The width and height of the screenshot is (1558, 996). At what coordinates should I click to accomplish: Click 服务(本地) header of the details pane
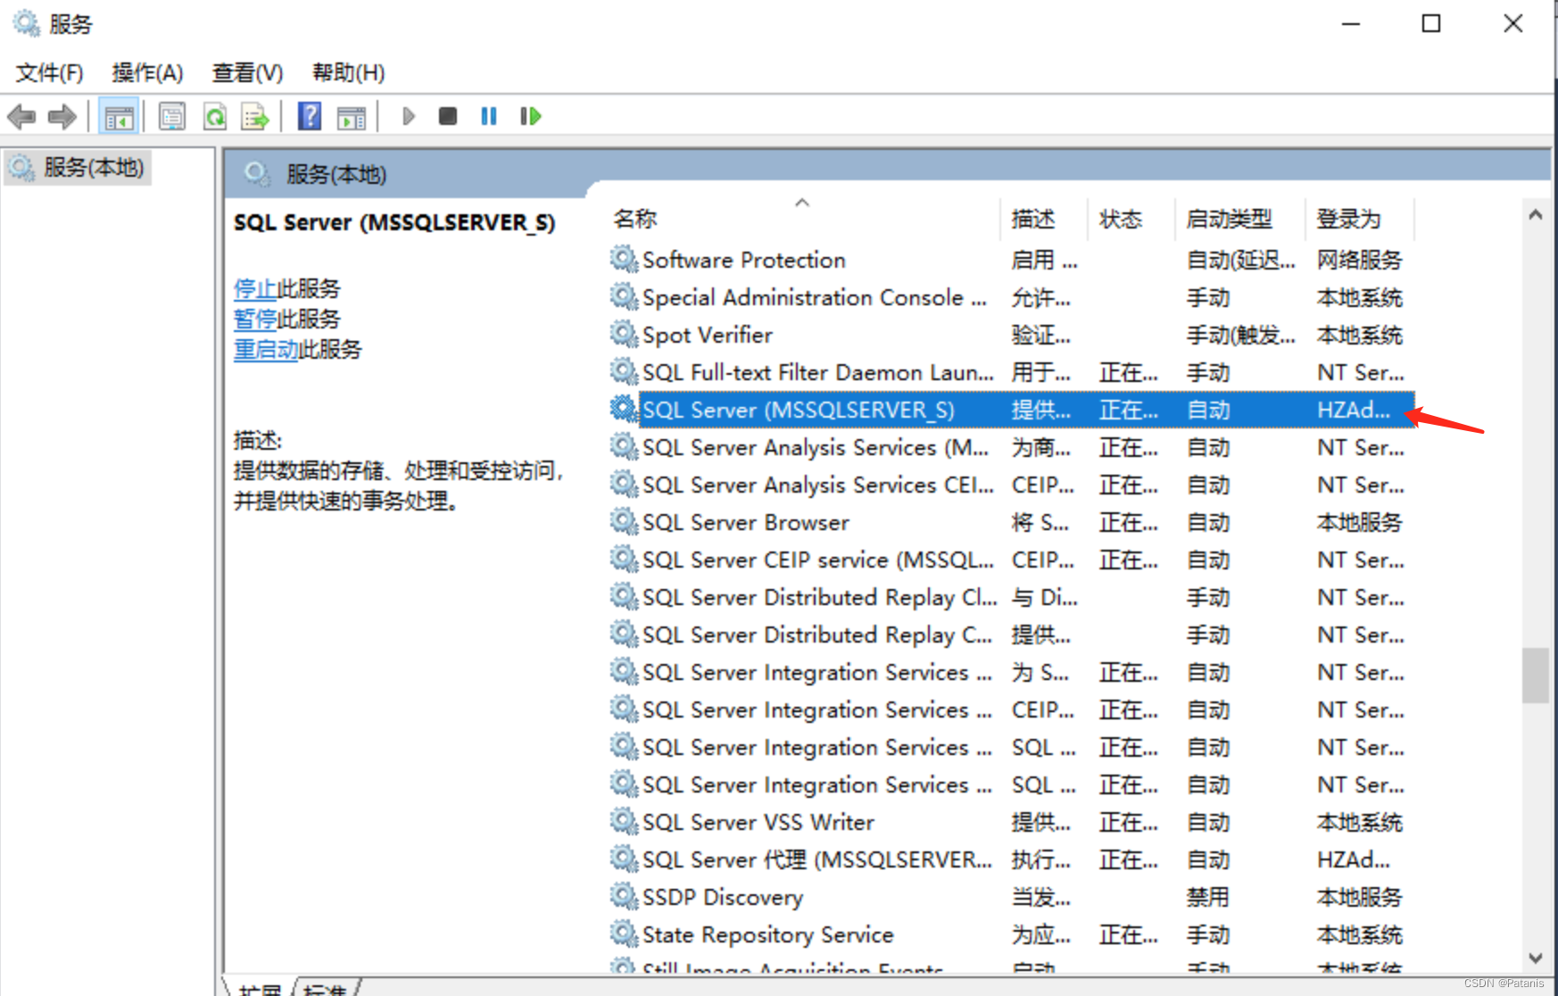(x=336, y=174)
